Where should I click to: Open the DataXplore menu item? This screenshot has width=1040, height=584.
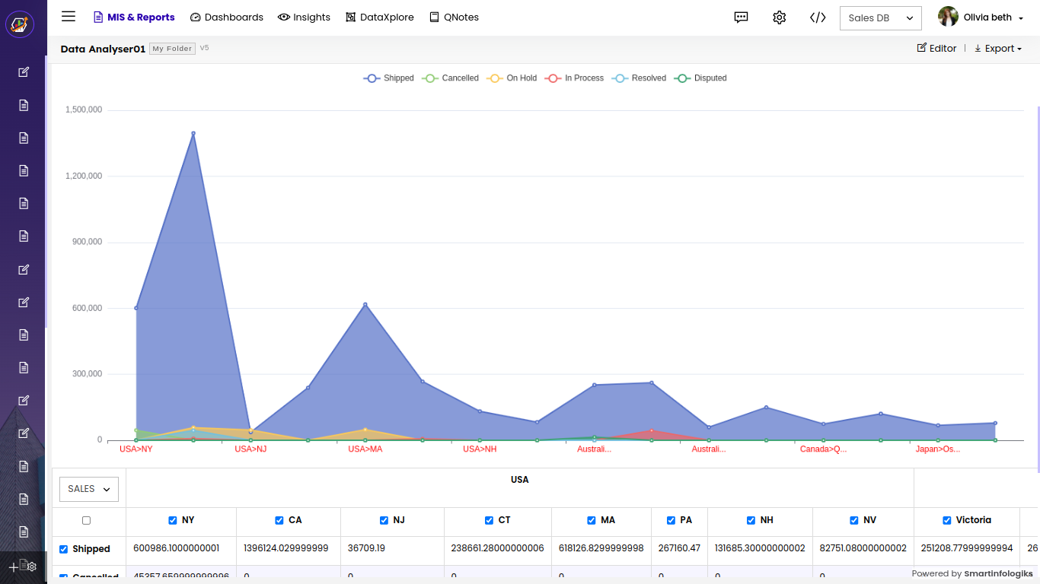(x=379, y=17)
